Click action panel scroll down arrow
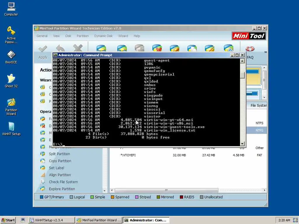 [105, 190]
